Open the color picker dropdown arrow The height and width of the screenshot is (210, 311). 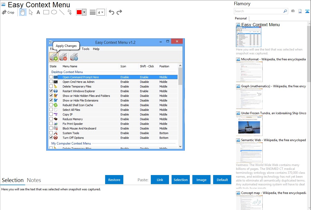[84, 12]
